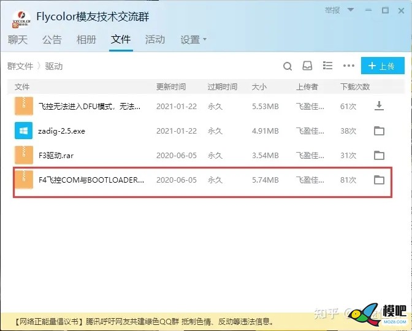The image size is (412, 331).
Task: Click zip archive icon of 飞控无法进入DFU模式
Action: 24,106
